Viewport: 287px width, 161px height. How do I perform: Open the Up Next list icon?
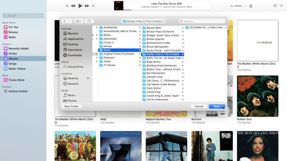click(x=281, y=6)
